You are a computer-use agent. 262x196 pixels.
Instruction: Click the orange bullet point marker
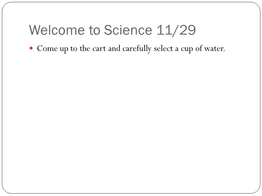[31, 48]
